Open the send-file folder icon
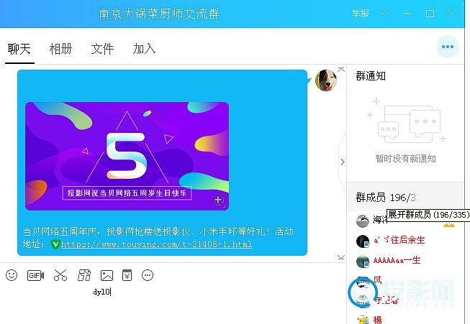The image size is (470, 324). tap(84, 275)
